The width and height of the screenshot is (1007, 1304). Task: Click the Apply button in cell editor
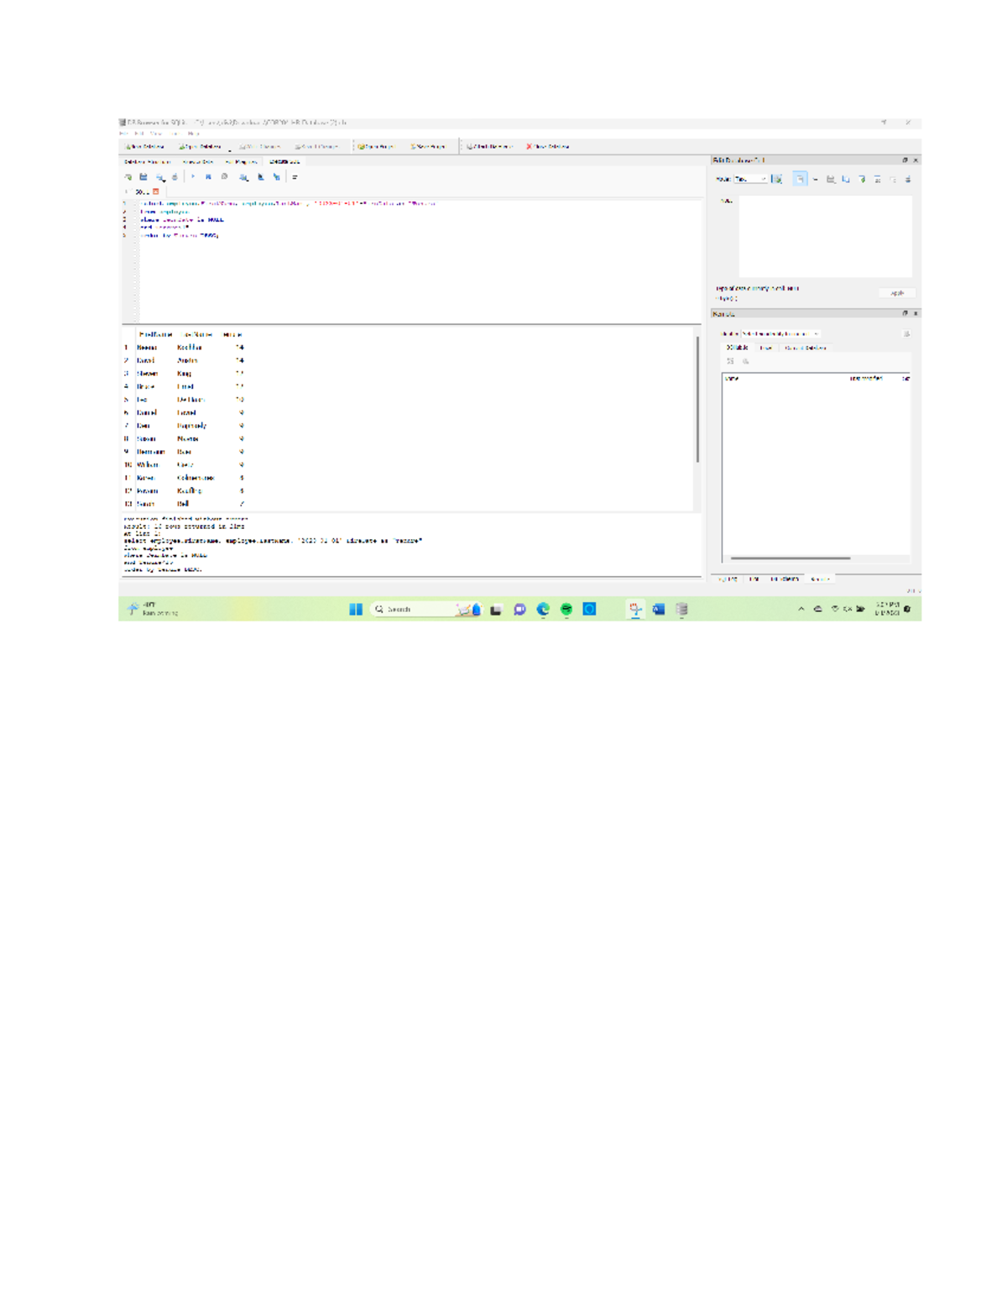(897, 293)
